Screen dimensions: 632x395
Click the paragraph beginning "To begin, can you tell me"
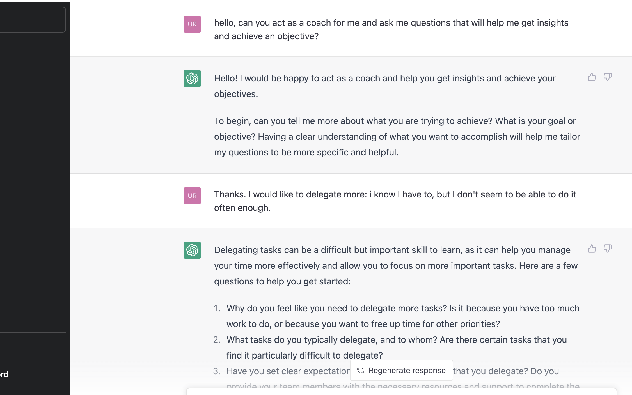click(x=397, y=137)
